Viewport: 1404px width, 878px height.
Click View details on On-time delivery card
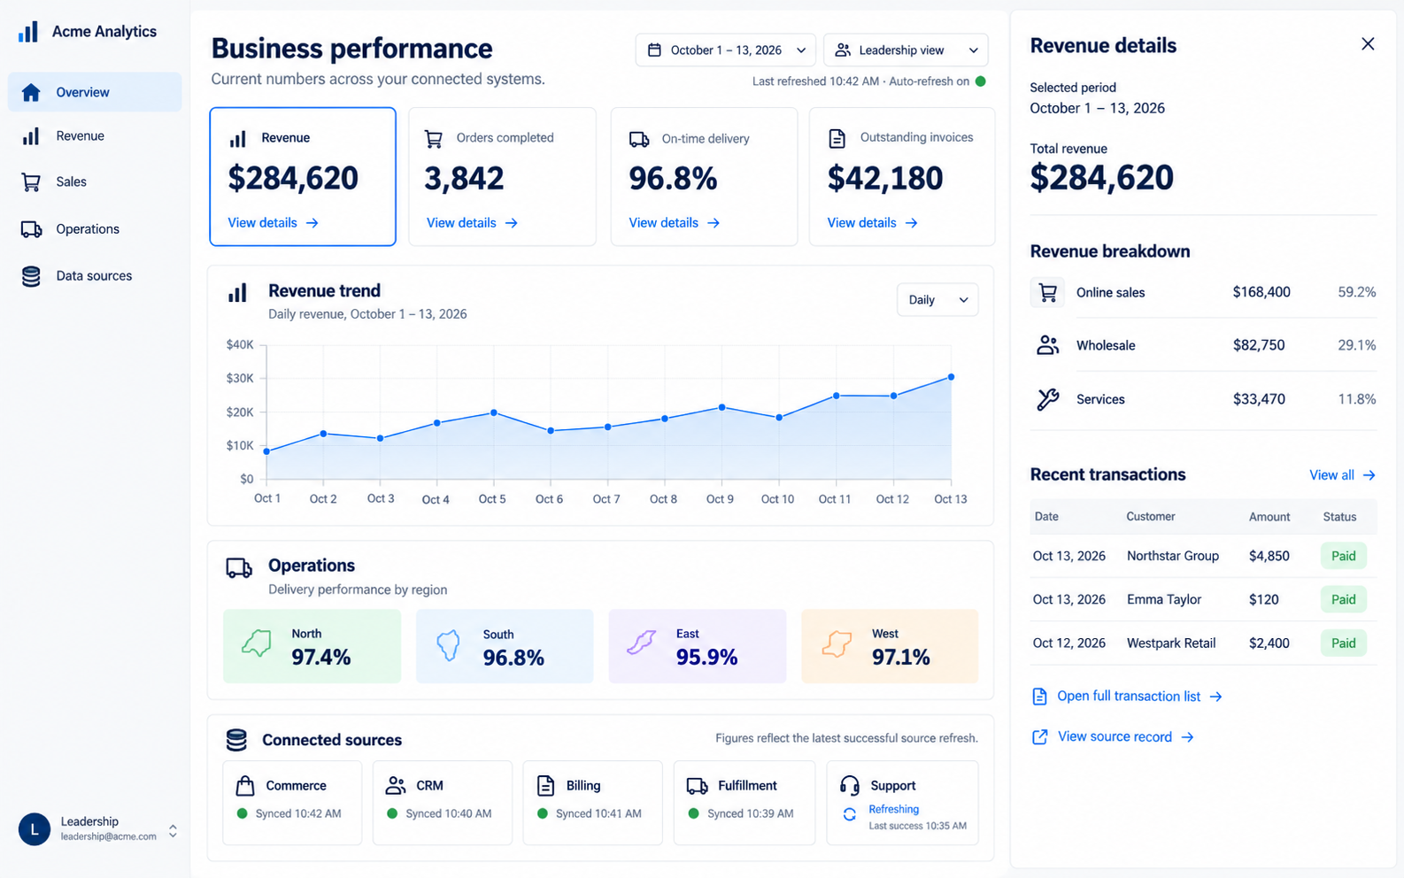[675, 223]
